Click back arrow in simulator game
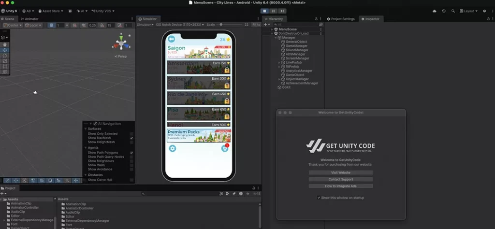 pos(172,39)
